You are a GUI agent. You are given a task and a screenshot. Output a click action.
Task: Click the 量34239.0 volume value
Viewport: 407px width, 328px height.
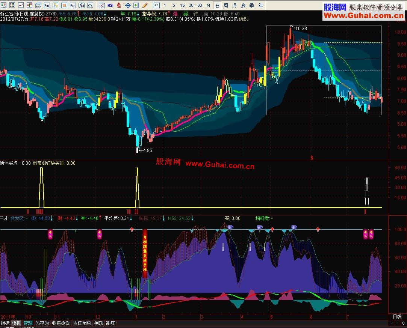point(100,19)
